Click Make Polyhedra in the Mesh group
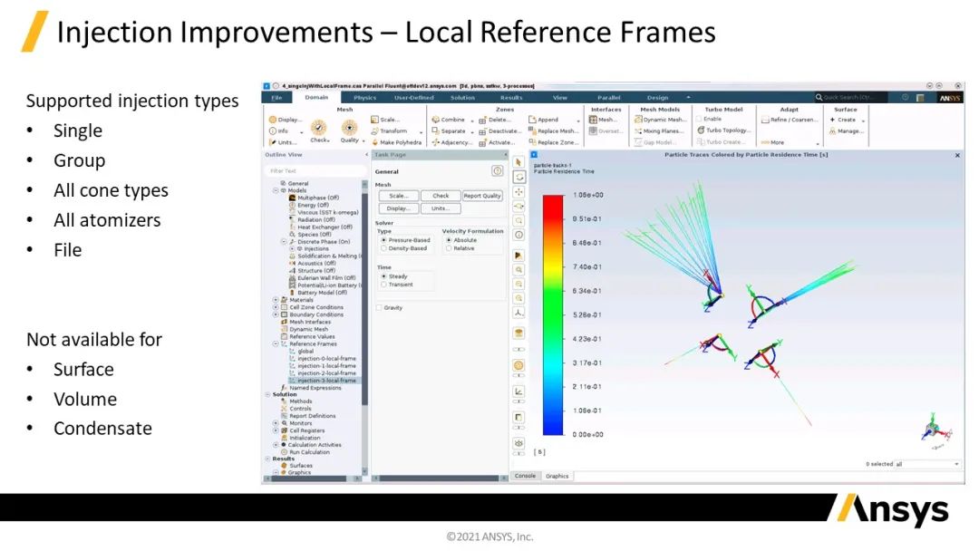Image resolution: width=979 pixels, height=551 pixels. pyautogui.click(x=399, y=142)
